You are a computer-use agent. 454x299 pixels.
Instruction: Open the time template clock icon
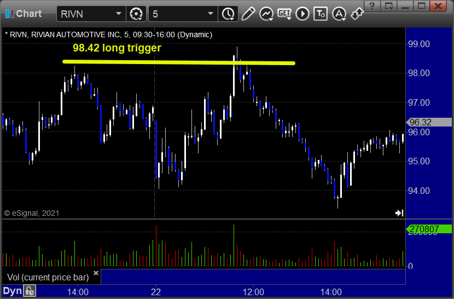click(229, 14)
